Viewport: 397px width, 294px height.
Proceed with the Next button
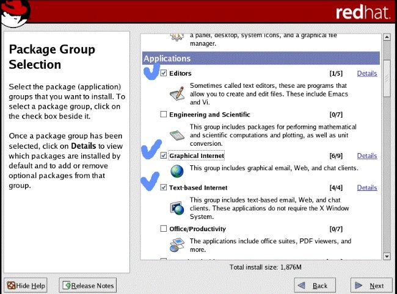(371, 285)
